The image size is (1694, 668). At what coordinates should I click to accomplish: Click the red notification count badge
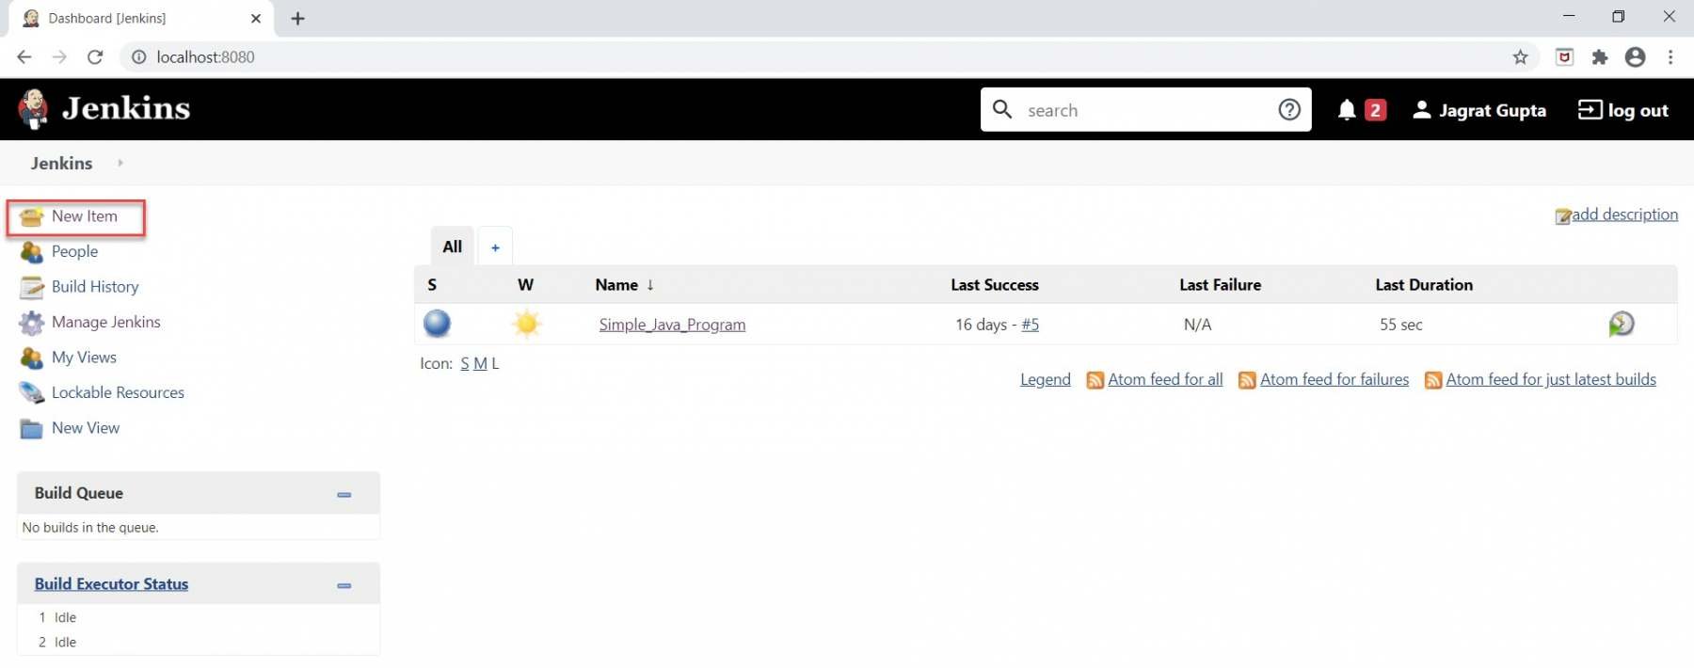(1375, 110)
